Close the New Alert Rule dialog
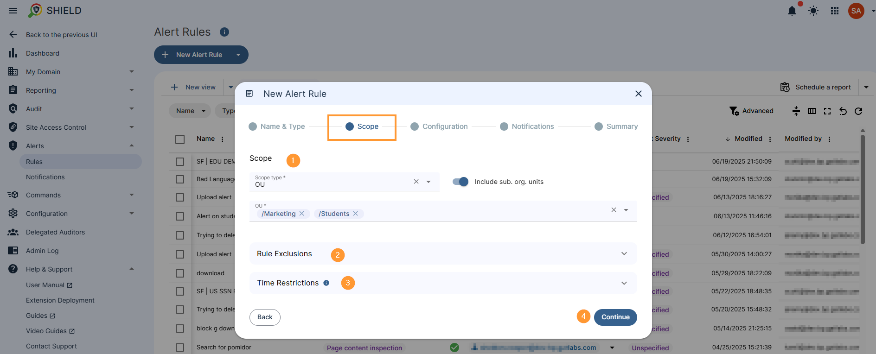This screenshot has width=876, height=354. click(x=639, y=94)
